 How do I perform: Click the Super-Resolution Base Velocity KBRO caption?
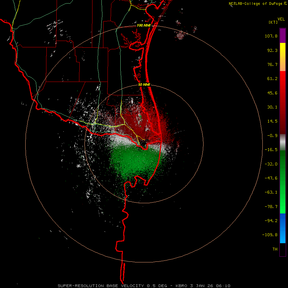tap(144, 286)
